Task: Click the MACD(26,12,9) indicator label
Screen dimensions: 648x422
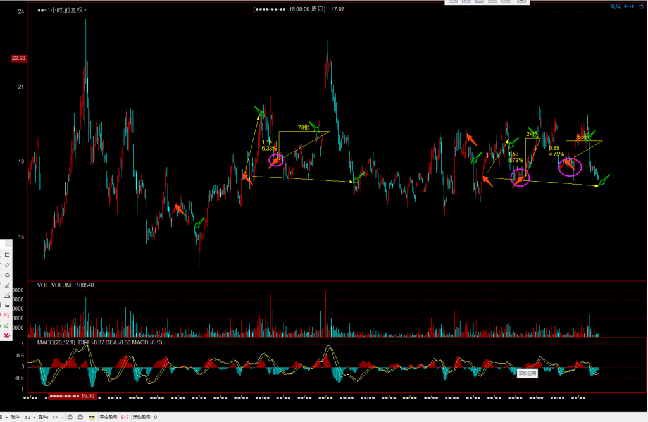Action: point(56,342)
